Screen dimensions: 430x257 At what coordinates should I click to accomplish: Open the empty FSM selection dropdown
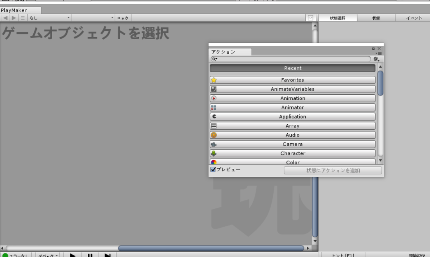pos(93,18)
